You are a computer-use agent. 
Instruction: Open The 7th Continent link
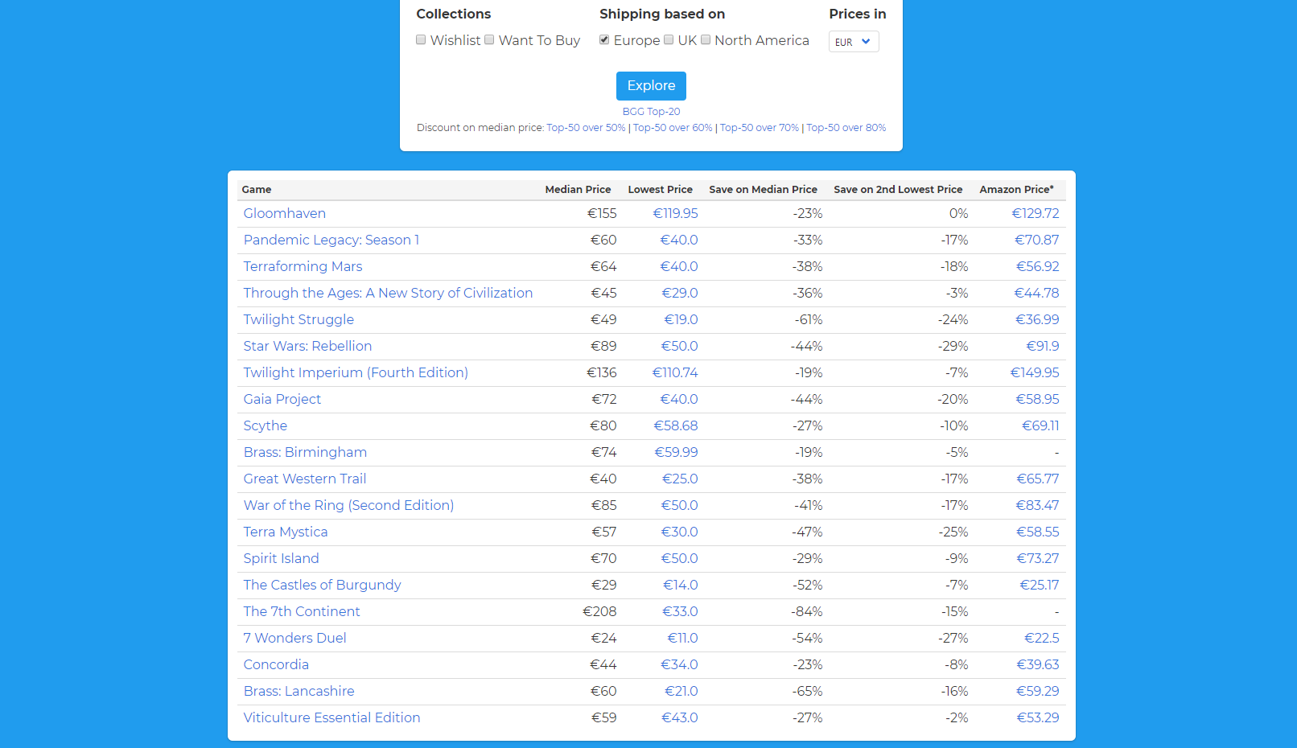pyautogui.click(x=302, y=611)
